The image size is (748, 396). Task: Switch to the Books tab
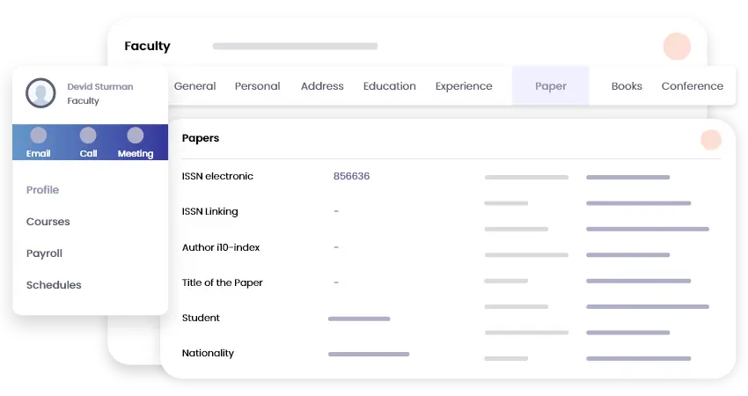pos(627,86)
